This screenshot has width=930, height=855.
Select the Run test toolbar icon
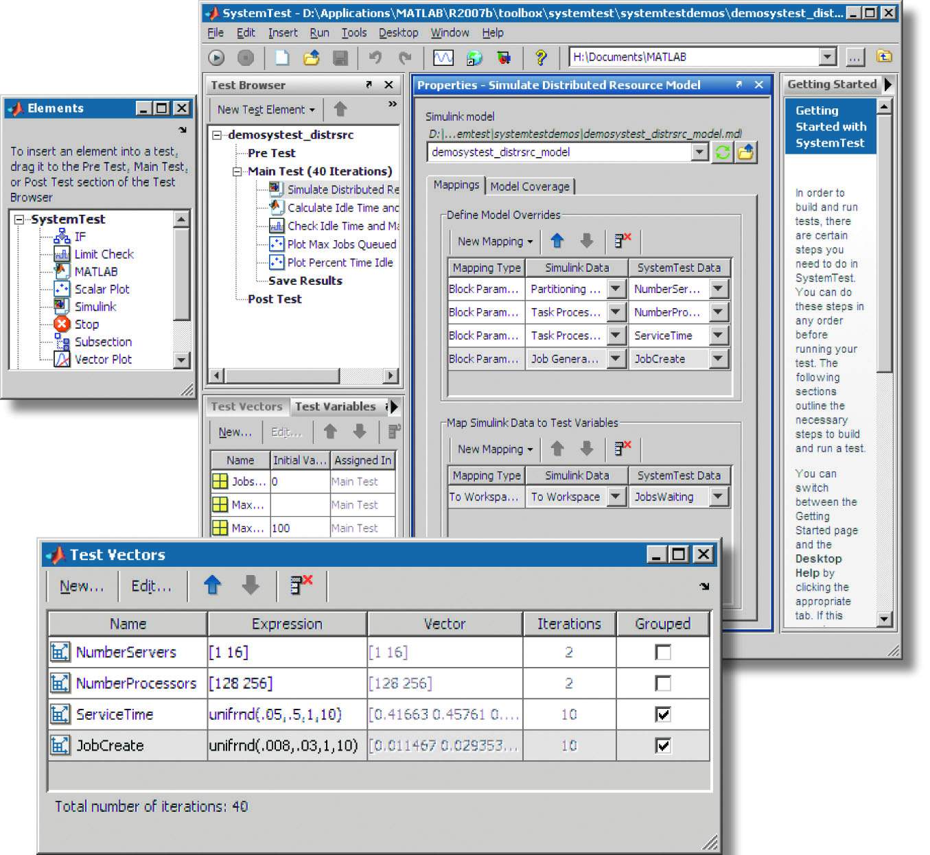216,58
